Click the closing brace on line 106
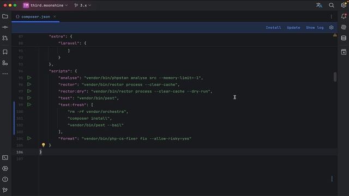 point(40,152)
